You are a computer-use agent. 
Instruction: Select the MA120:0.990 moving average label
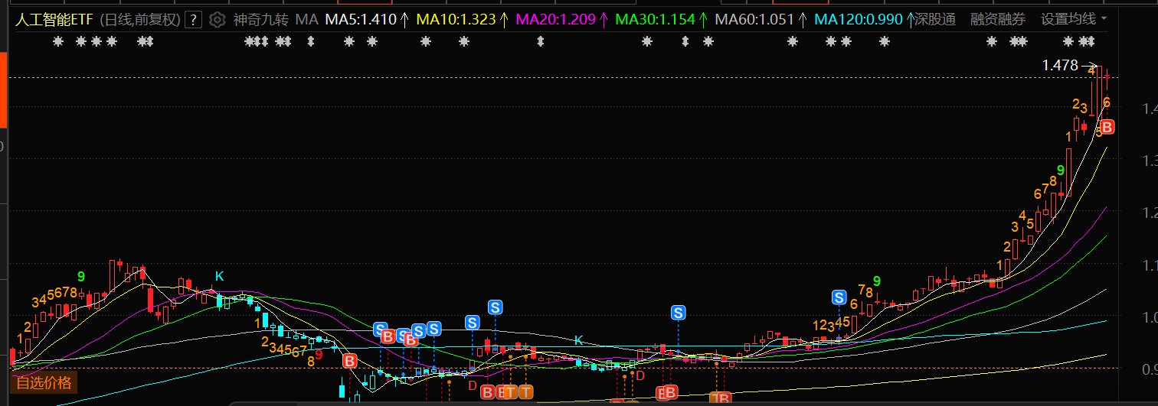pos(859,20)
